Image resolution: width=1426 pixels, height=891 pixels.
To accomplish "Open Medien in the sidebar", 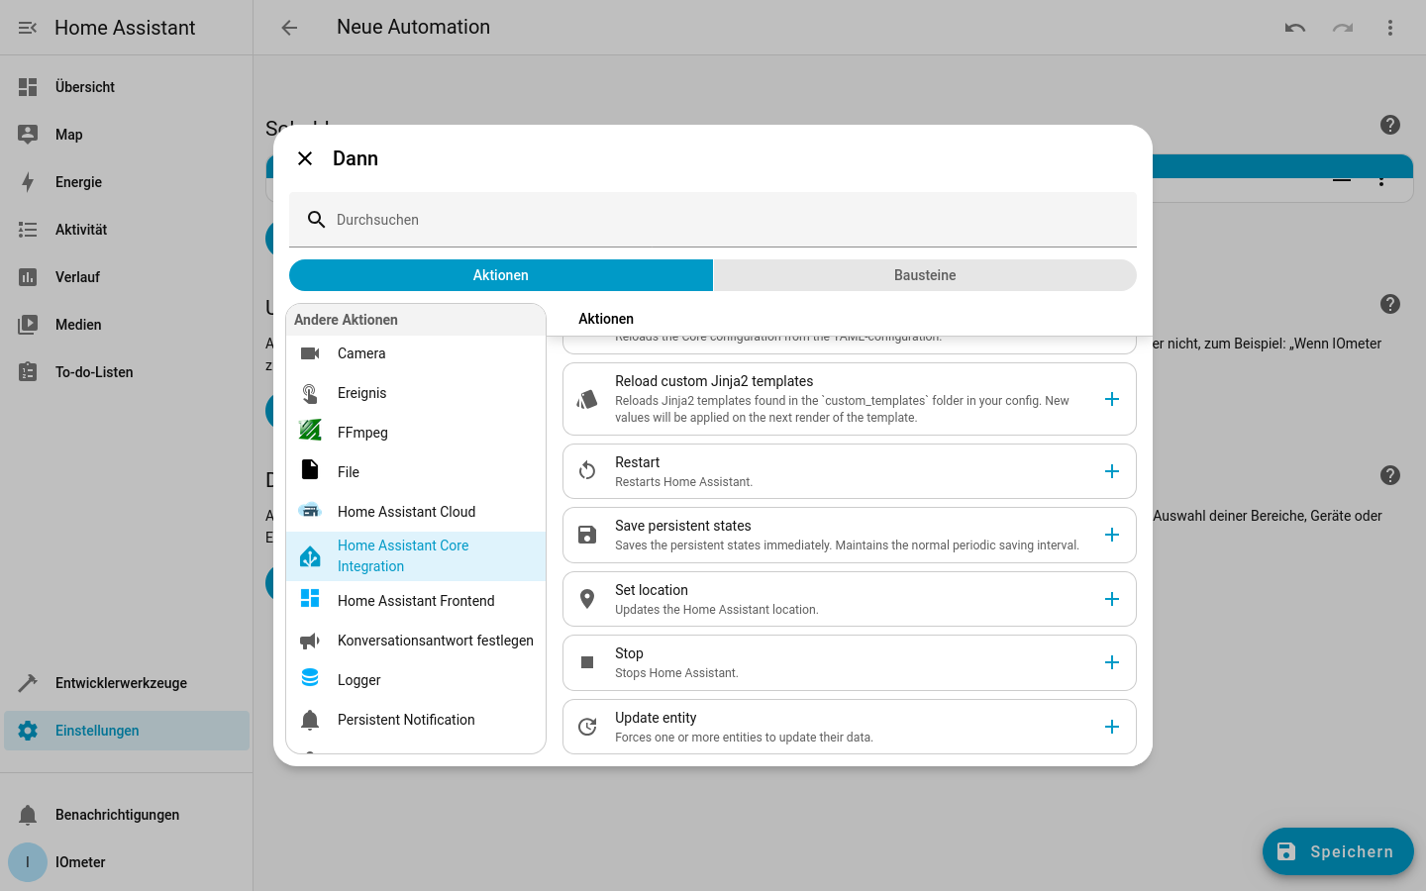I will pos(127,325).
